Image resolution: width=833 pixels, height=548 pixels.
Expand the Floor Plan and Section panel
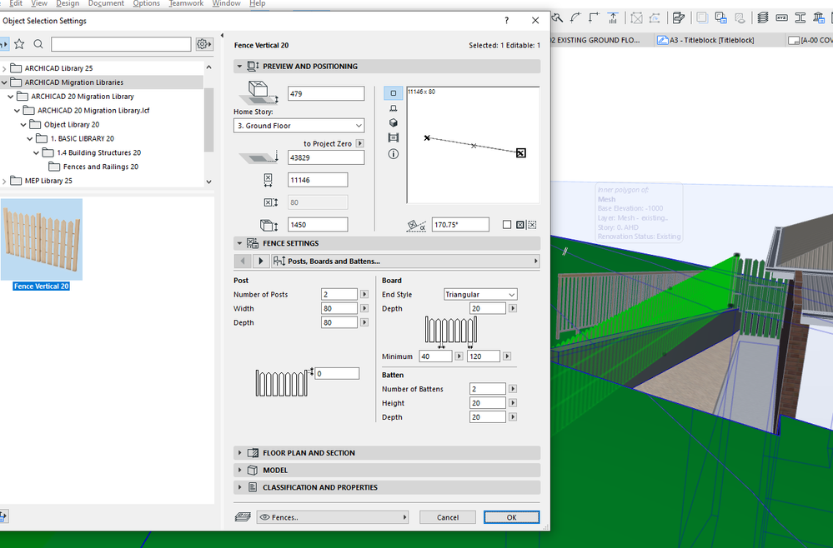[239, 452]
